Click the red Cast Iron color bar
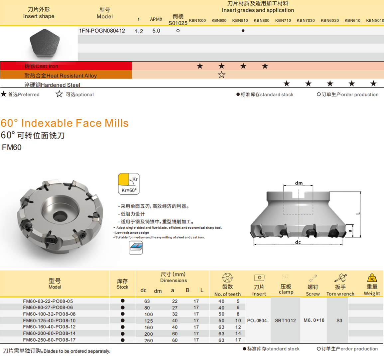 (66, 66)
